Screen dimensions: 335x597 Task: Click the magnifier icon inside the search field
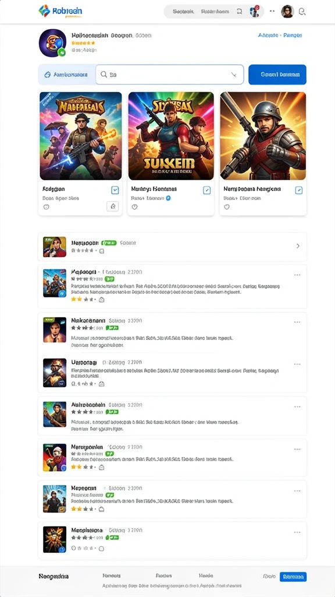click(x=104, y=75)
